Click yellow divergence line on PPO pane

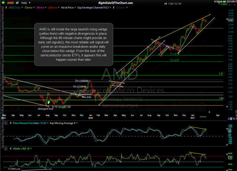click(x=197, y=128)
